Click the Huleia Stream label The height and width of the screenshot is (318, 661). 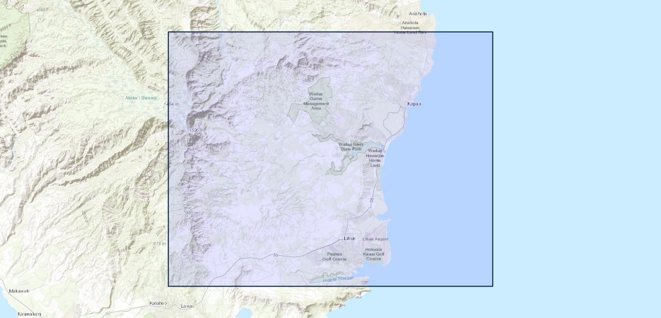coord(338,279)
